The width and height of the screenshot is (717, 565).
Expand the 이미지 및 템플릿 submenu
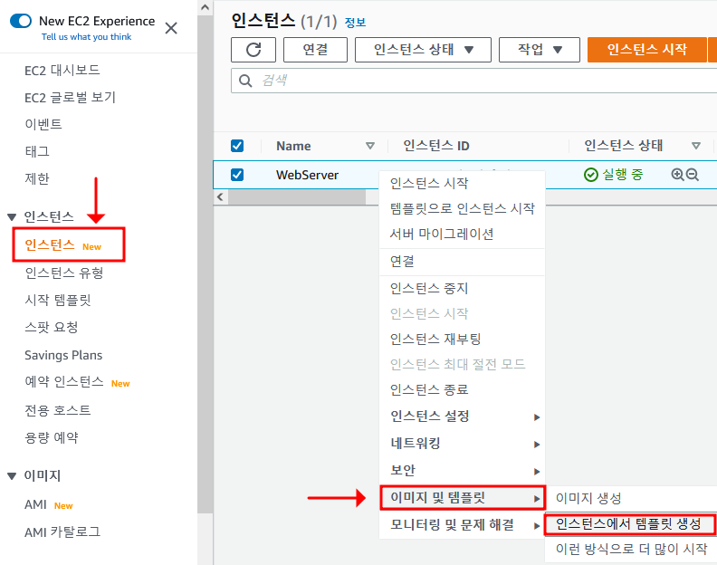(x=463, y=498)
